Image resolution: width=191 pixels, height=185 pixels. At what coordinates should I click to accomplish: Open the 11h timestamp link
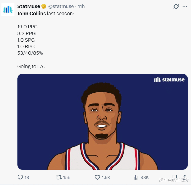[x=81, y=6]
